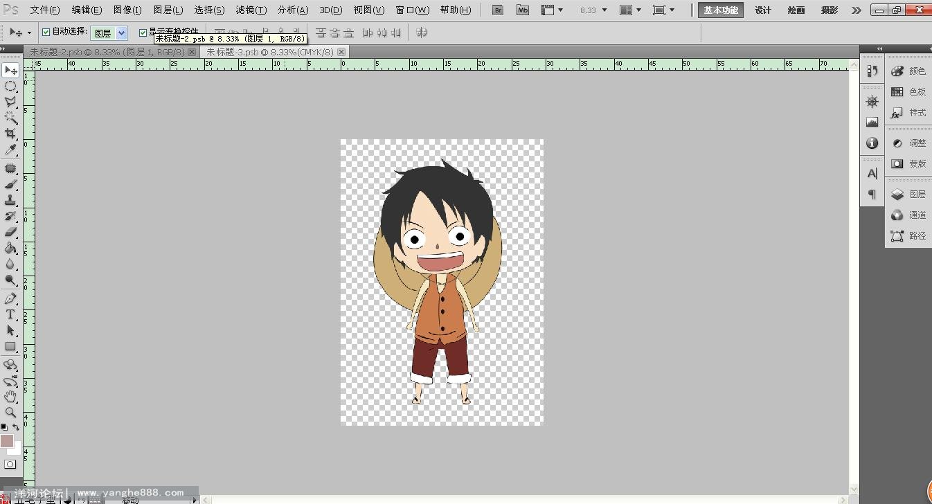Switch to the 未标题-3.psb document tab
The image size is (932, 504).
(x=269, y=52)
